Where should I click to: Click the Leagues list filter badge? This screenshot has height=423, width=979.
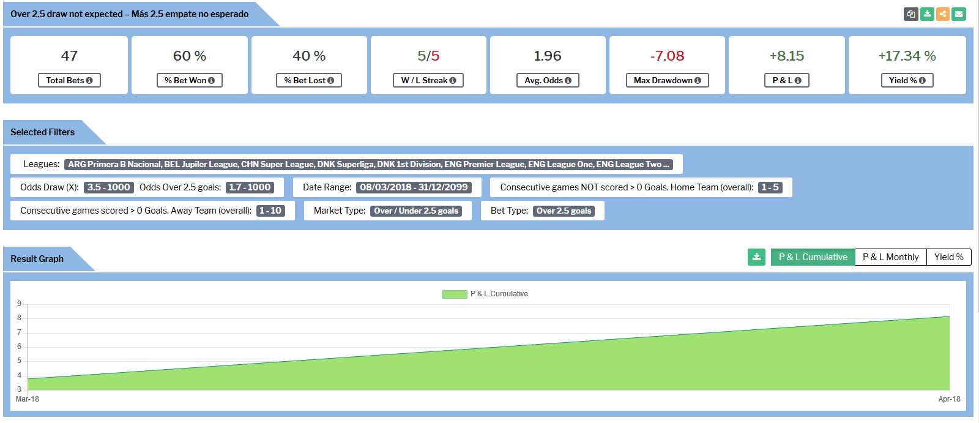368,165
